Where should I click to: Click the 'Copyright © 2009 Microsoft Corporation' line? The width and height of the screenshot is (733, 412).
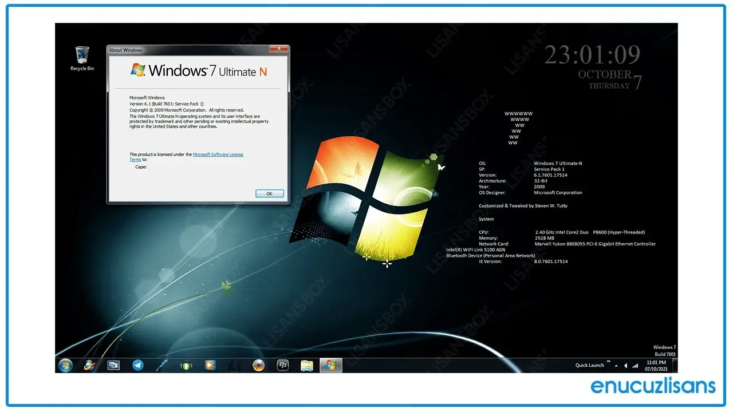click(x=187, y=110)
